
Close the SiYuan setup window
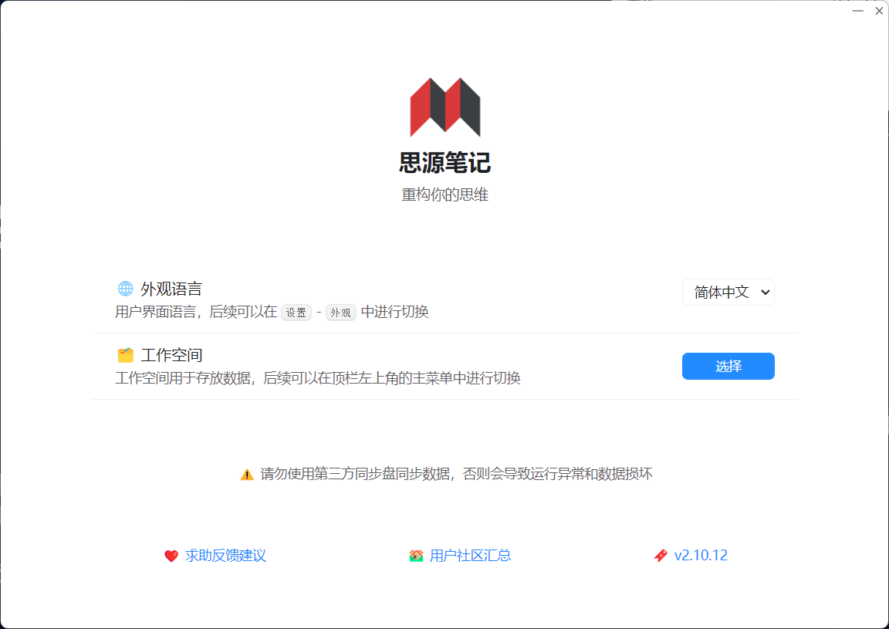tap(879, 11)
